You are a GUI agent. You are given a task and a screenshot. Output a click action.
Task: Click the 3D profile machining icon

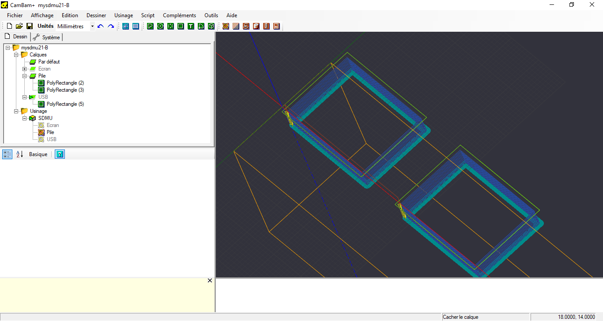256,26
